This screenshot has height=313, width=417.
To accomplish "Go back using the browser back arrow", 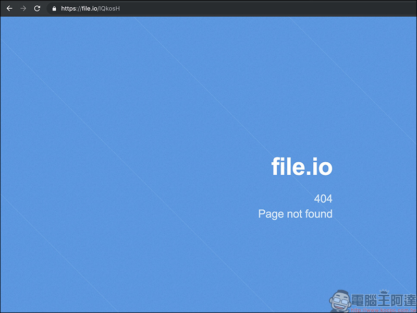I will click(x=9, y=8).
